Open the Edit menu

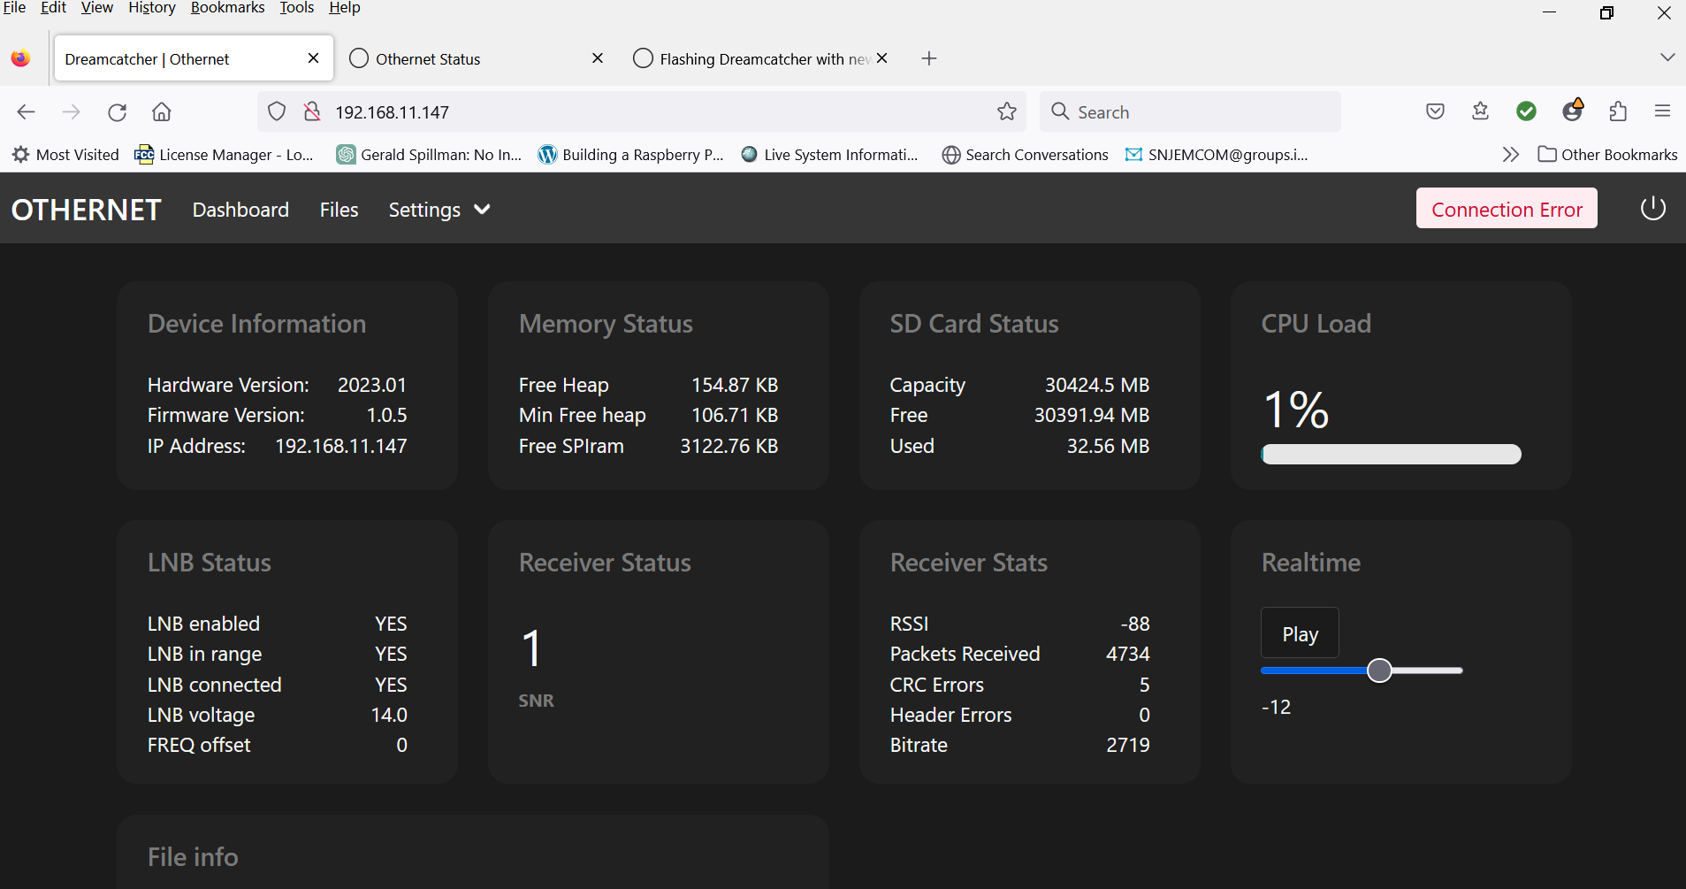coord(53,8)
